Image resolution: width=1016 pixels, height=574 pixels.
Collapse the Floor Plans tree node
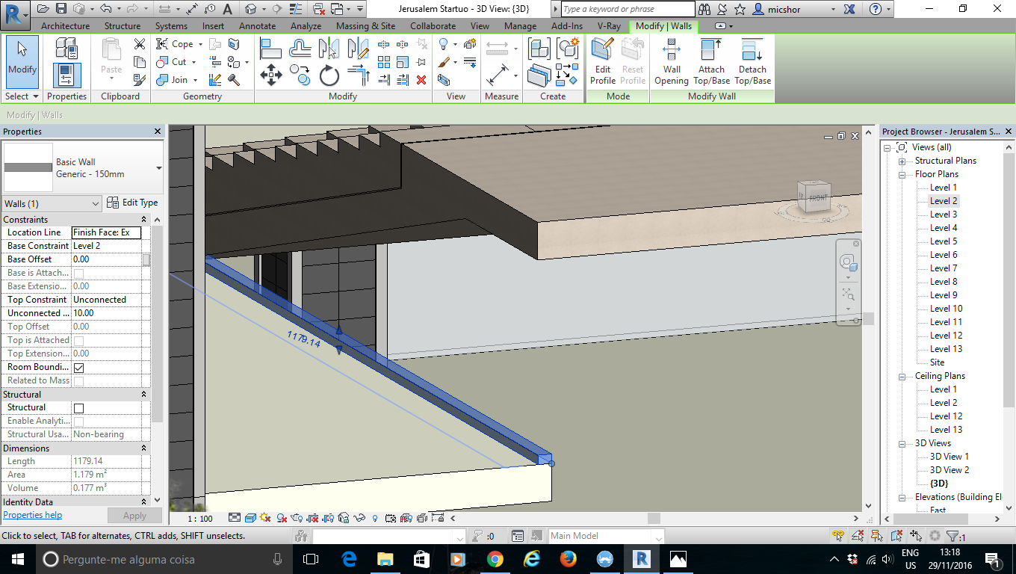[x=902, y=174]
